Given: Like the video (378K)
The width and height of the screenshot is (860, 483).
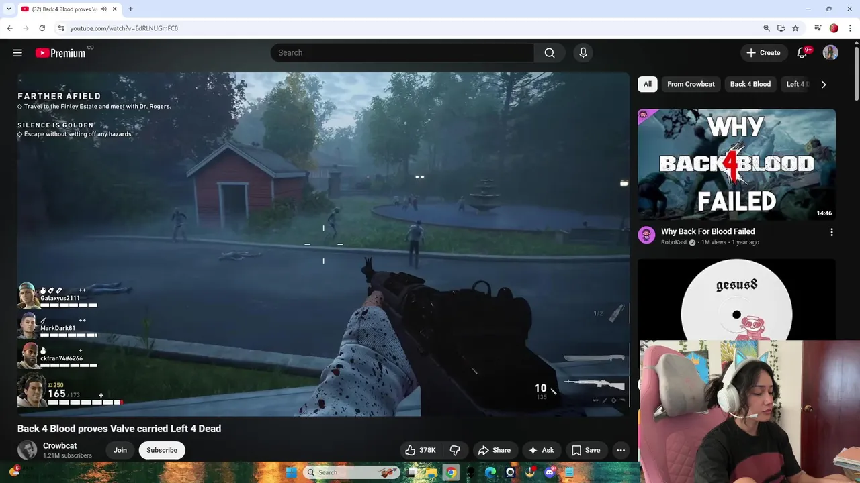Looking at the screenshot, I should 420,450.
